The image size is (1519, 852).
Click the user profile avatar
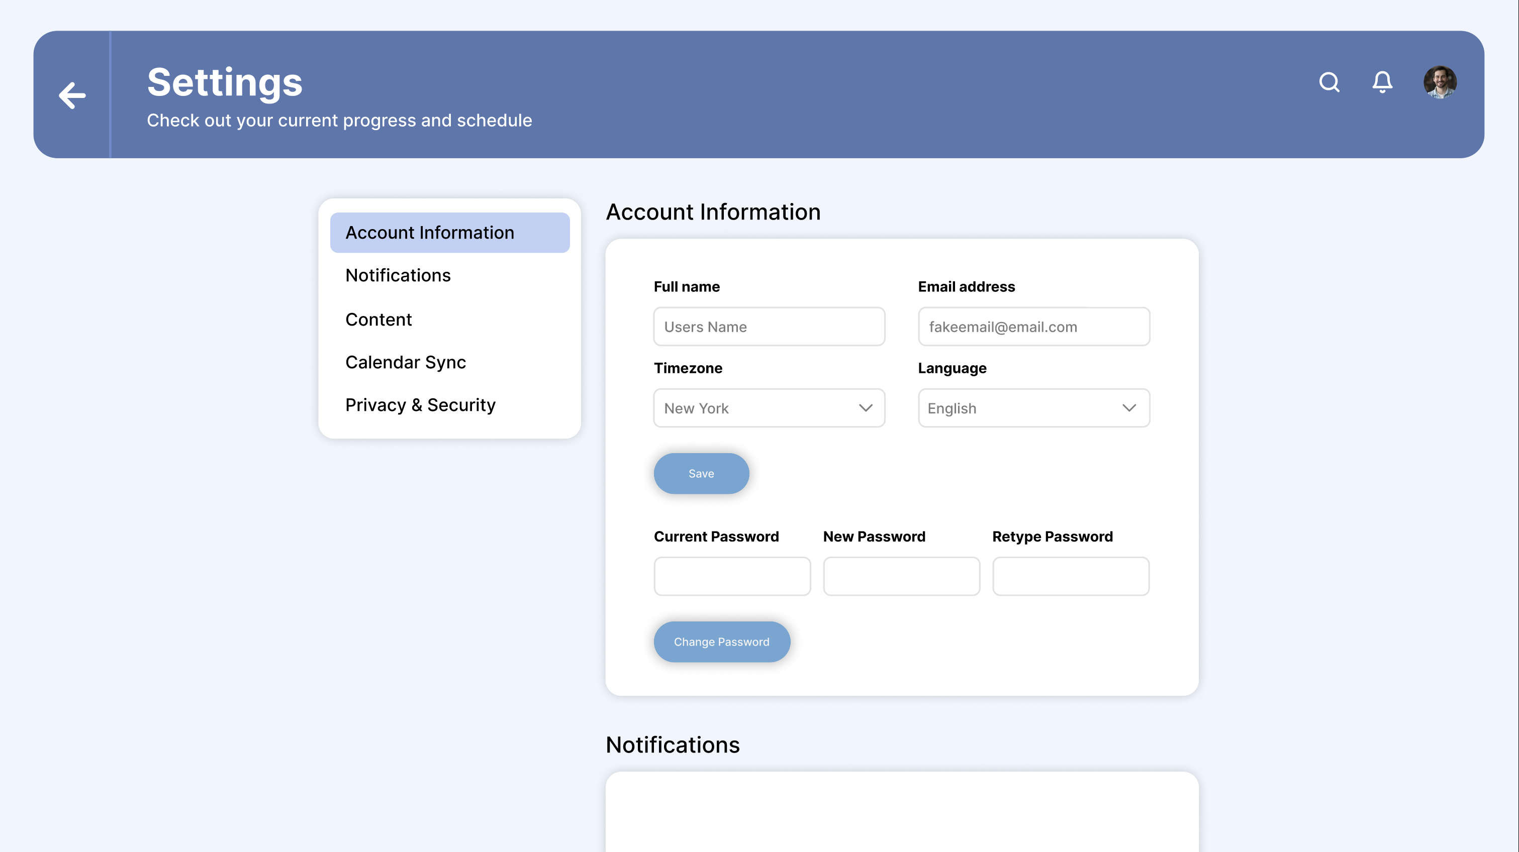(x=1440, y=82)
